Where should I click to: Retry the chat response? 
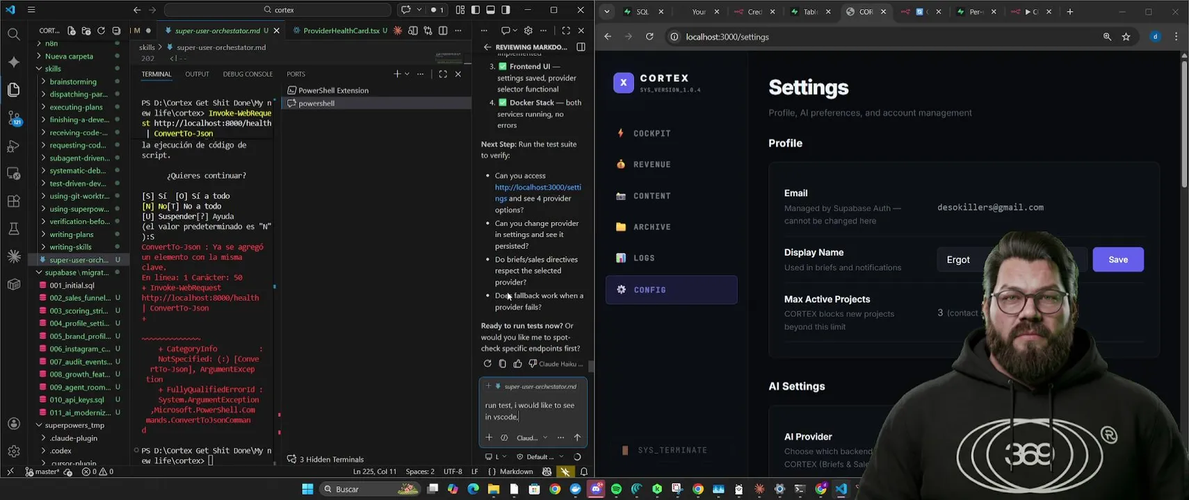pos(487,363)
